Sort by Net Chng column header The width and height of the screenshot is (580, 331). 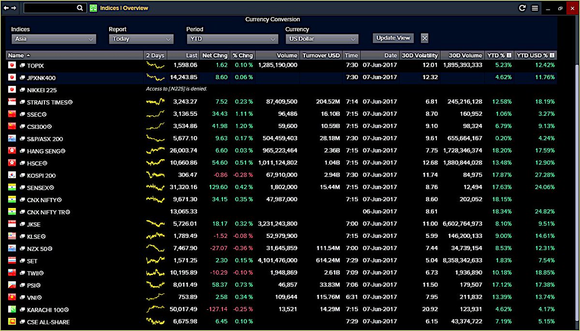coord(215,55)
